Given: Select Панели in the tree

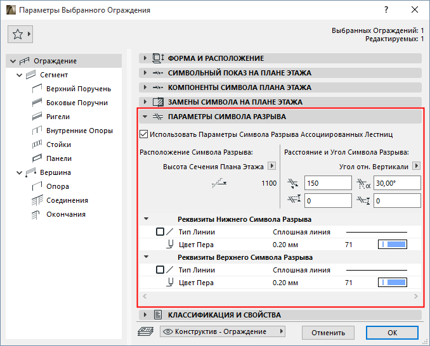Looking at the screenshot, I should point(59,158).
